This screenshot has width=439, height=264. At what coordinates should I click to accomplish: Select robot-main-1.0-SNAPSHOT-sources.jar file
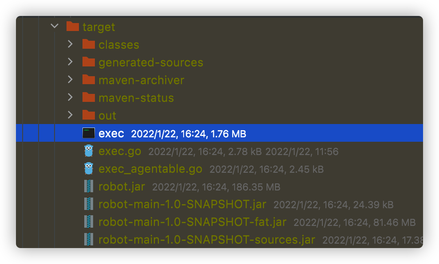[x=207, y=240]
